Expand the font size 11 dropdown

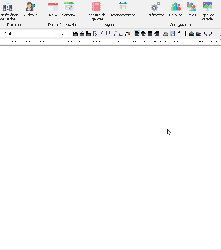tap(69, 34)
